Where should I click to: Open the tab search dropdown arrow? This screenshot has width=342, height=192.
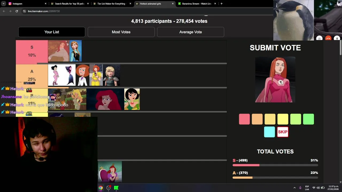(3, 4)
